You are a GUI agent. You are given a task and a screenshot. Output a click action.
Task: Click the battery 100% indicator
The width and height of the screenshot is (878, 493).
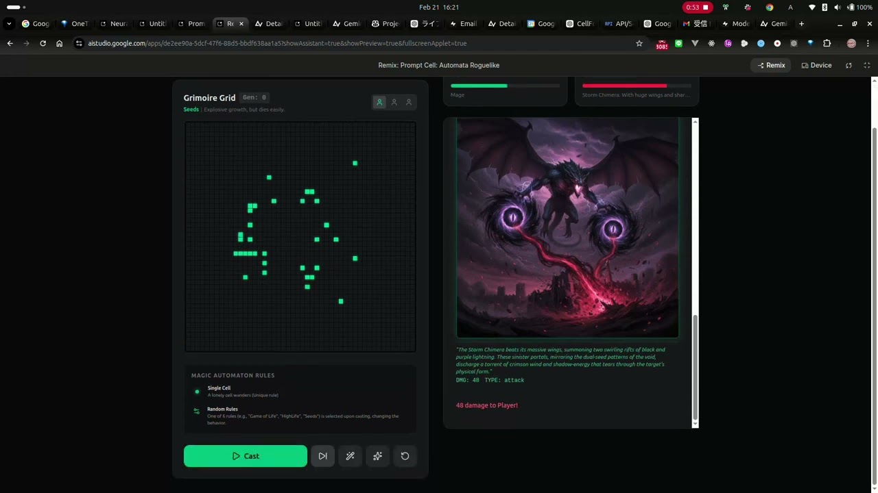860,7
